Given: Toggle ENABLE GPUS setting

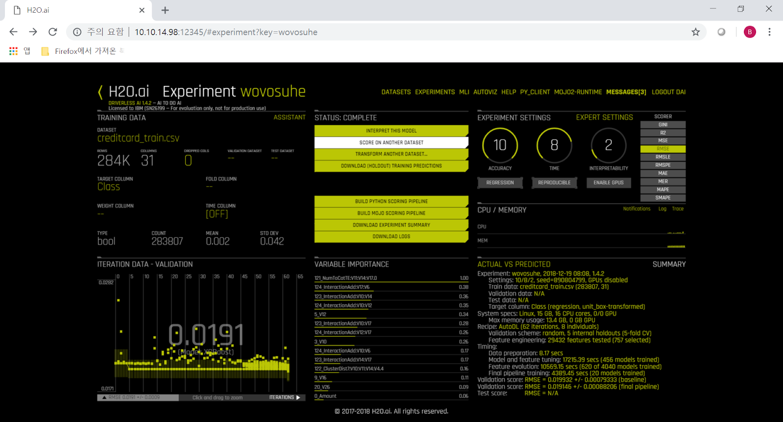Looking at the screenshot, I should pos(608,183).
